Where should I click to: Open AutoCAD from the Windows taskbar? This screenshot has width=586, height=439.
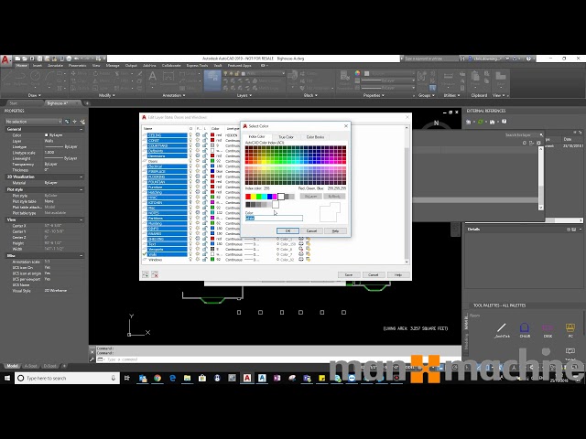[247, 378]
